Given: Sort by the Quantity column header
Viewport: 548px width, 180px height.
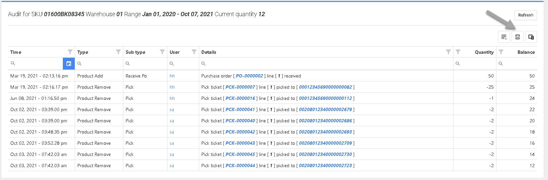Looking at the screenshot, I should click(484, 52).
